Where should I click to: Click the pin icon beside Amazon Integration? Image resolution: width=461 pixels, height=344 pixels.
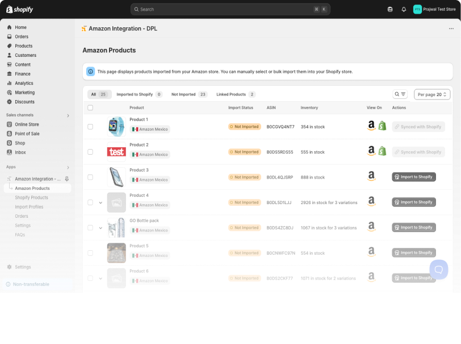click(67, 179)
